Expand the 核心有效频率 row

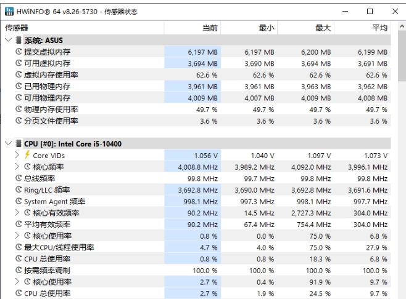(x=17, y=212)
